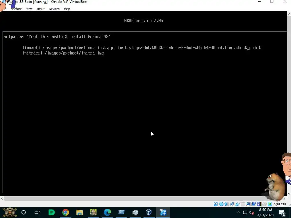Screen dimensions: 291x218
Task: Close the Fedora 38 Beta VM window
Action: click(x=285, y=2)
